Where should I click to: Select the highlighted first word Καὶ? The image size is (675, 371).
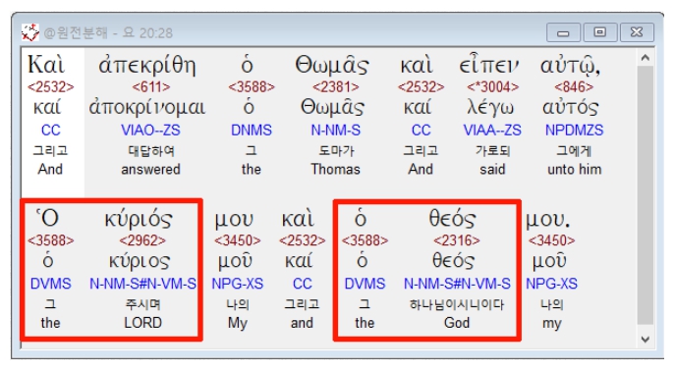pos(46,66)
